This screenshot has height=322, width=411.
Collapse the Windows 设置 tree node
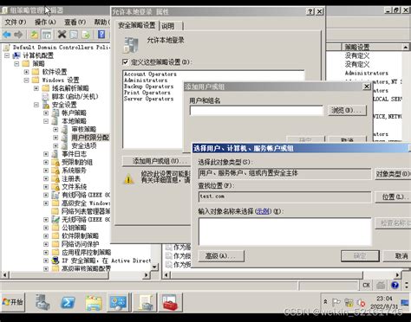[x=26, y=80]
